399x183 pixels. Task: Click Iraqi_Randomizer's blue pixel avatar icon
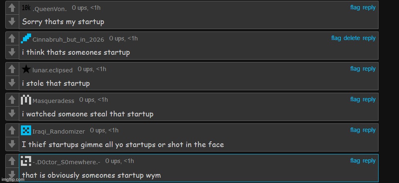[26, 130]
